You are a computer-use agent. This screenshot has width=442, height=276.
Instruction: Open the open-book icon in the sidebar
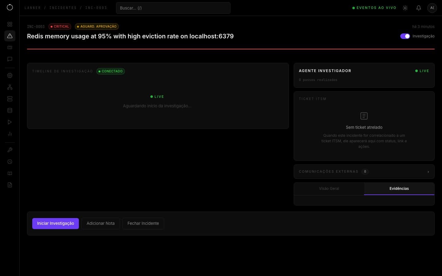tap(10, 173)
